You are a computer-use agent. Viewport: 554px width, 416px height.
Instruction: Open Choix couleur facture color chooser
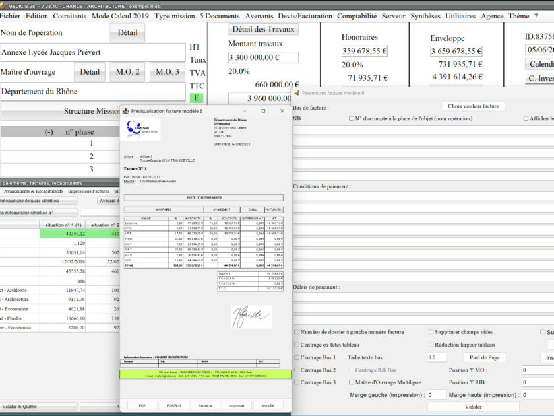click(473, 106)
